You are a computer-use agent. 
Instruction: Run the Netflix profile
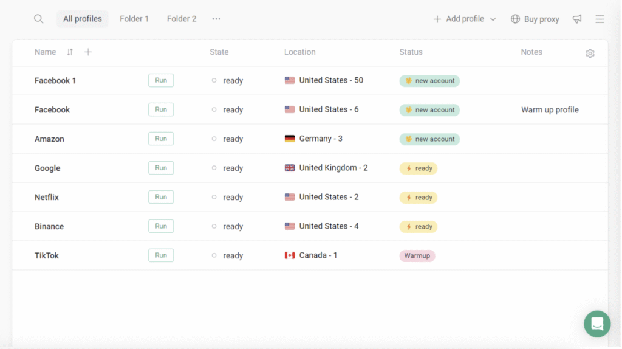pos(161,197)
